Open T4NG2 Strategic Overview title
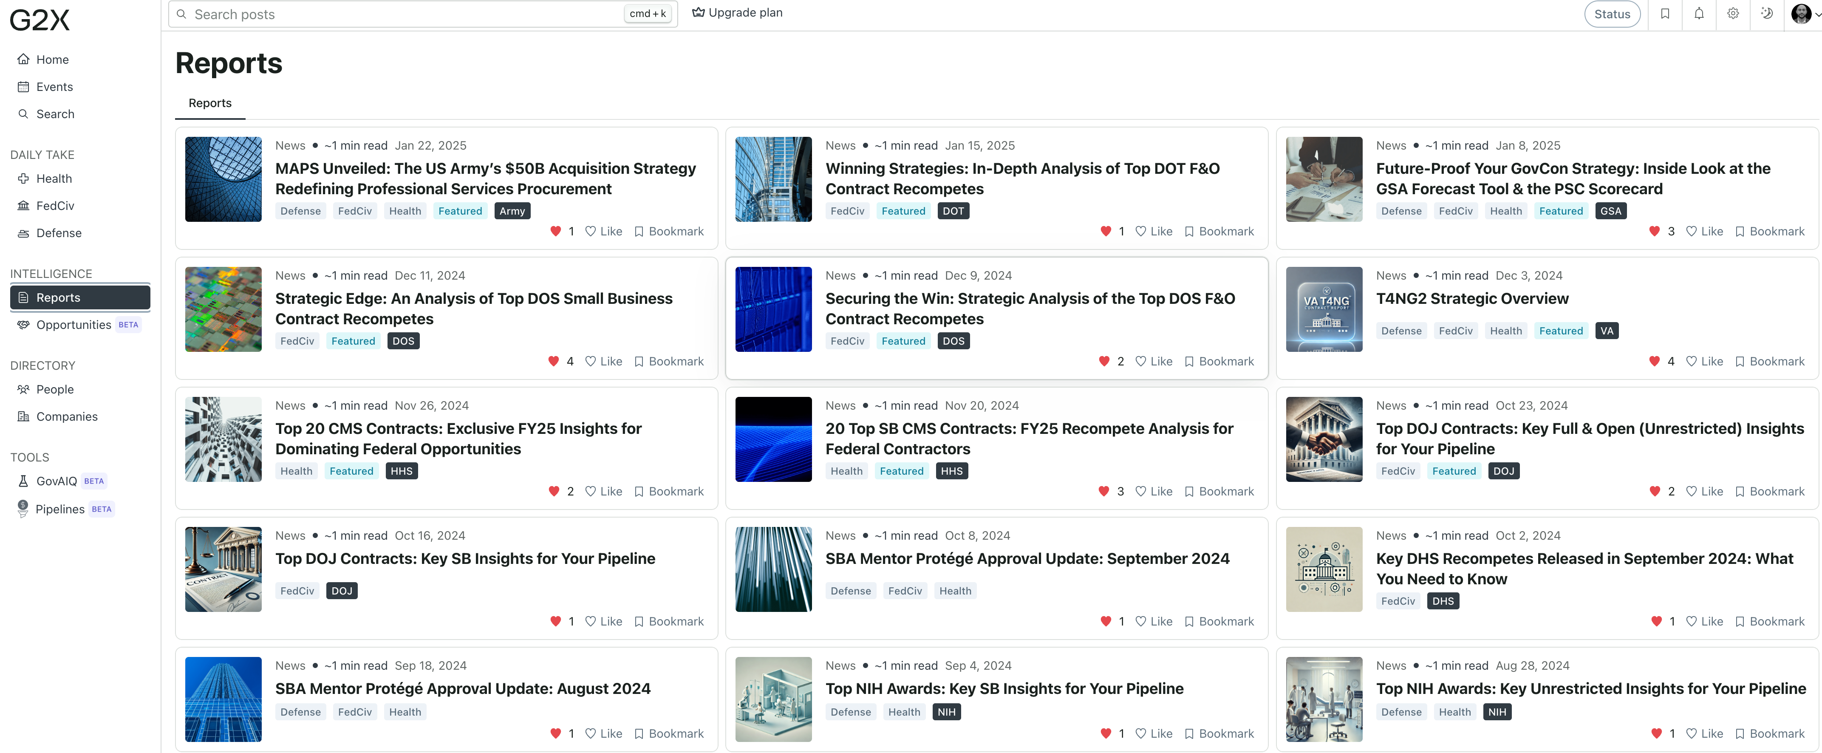This screenshot has height=753, width=1822. (x=1473, y=298)
